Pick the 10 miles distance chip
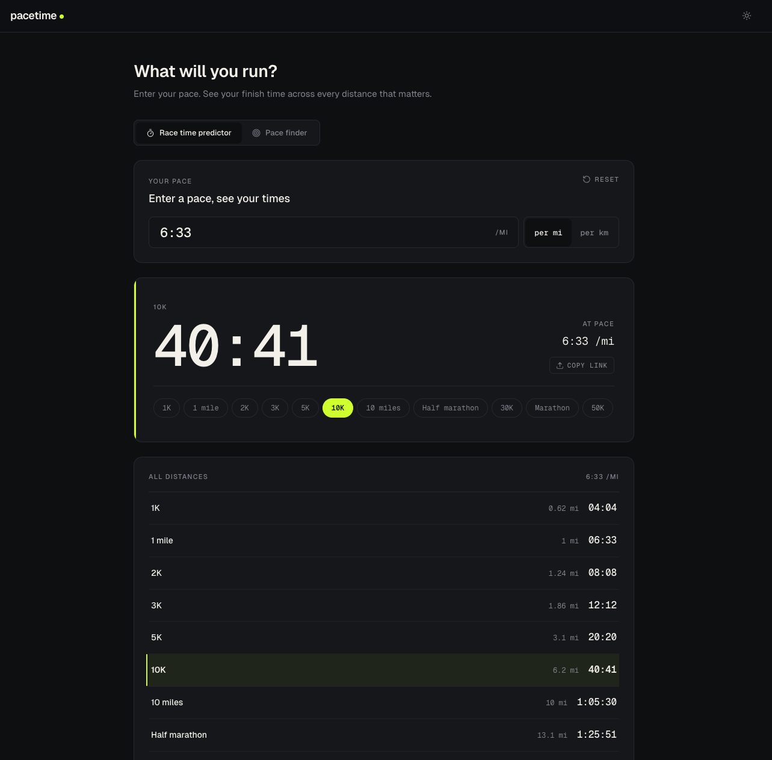 coord(383,408)
